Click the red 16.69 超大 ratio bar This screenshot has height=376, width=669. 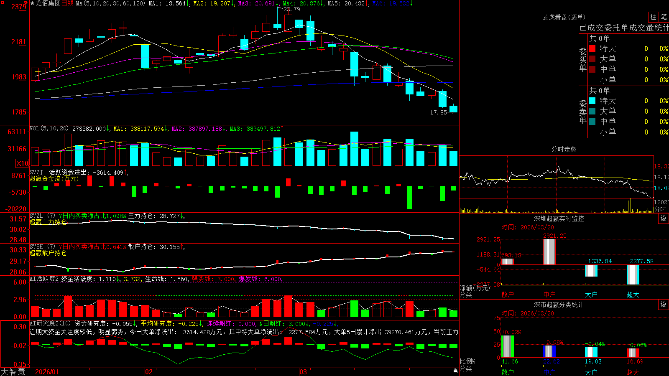[x=633, y=353]
